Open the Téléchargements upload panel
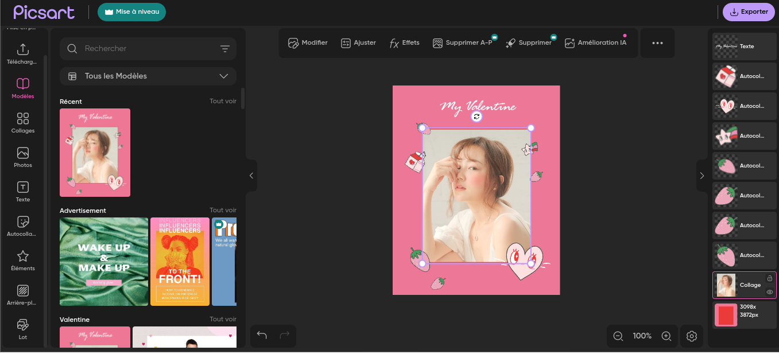This screenshot has width=779, height=354. click(23, 54)
